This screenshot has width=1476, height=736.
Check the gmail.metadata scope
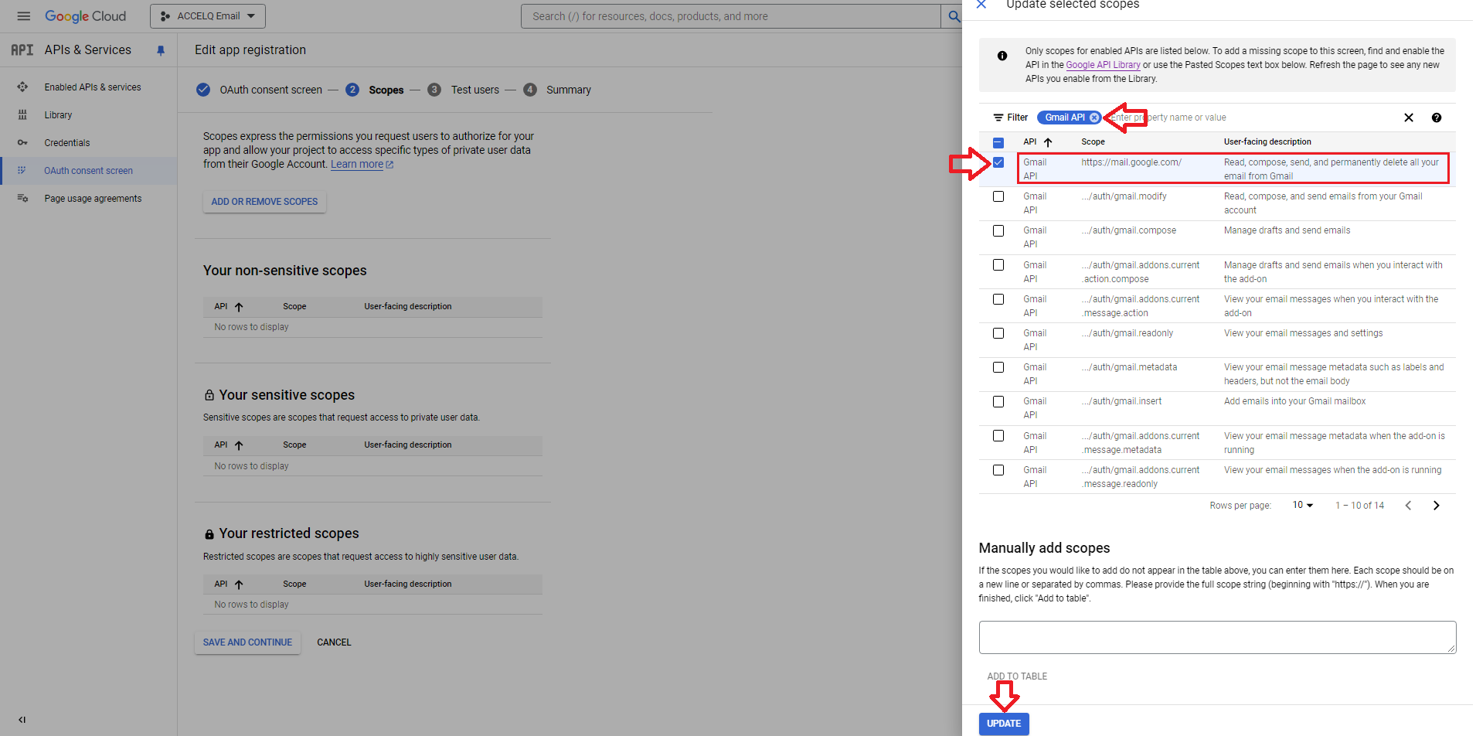click(x=998, y=367)
